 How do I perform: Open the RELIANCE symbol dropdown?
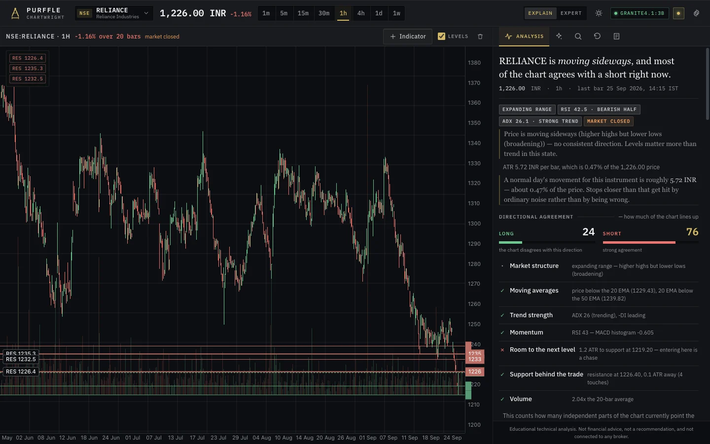[x=114, y=13]
